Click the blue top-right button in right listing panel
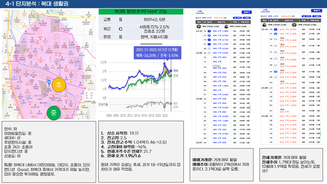Screen dimensions: 327x184 [x=316, y=10]
